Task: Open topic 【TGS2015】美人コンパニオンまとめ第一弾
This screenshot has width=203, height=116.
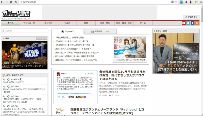Action: pos(75,45)
